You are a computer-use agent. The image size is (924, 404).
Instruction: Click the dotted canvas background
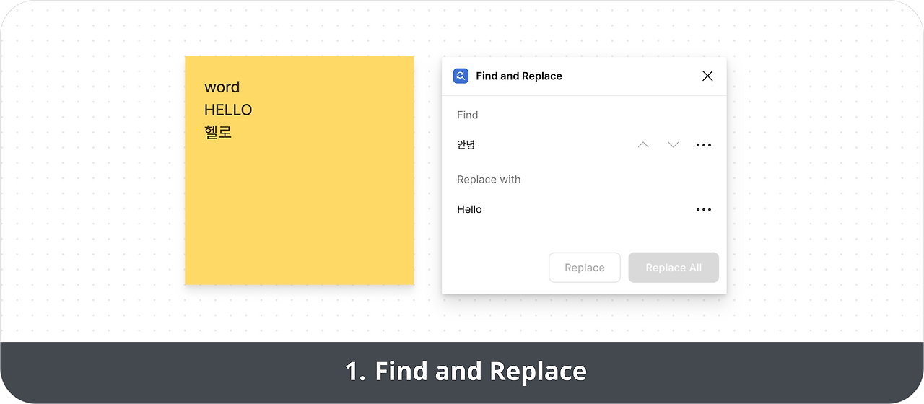pos(816,180)
